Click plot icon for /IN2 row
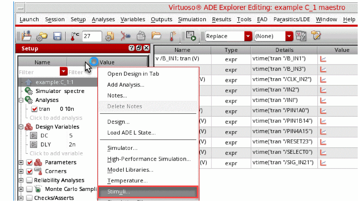 (x=323, y=90)
